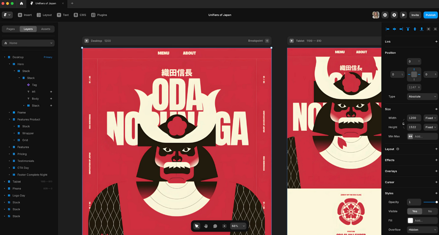Expand the Features Product layer arrow
Image resolution: width=439 pixels, height=235 pixels.
coord(10,119)
